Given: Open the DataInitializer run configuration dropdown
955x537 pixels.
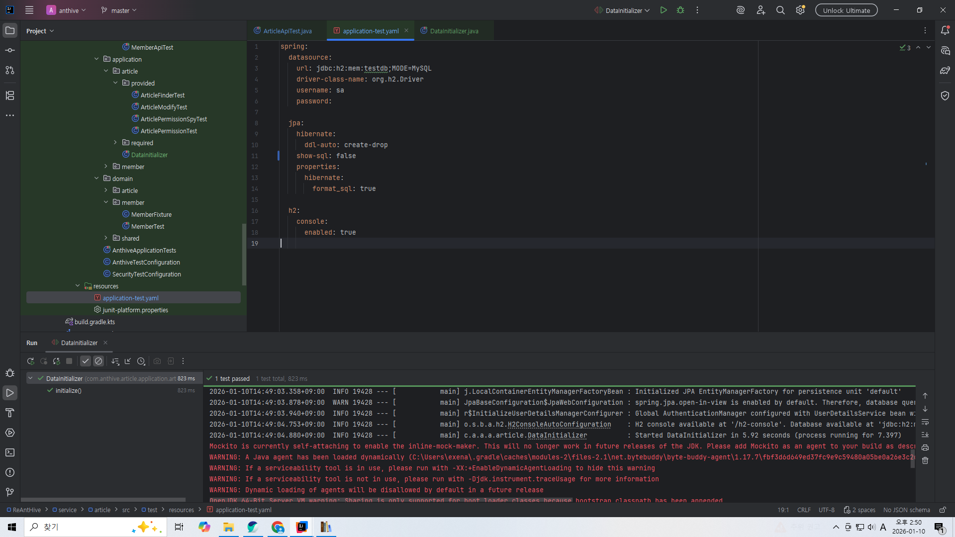Looking at the screenshot, I should [x=624, y=10].
